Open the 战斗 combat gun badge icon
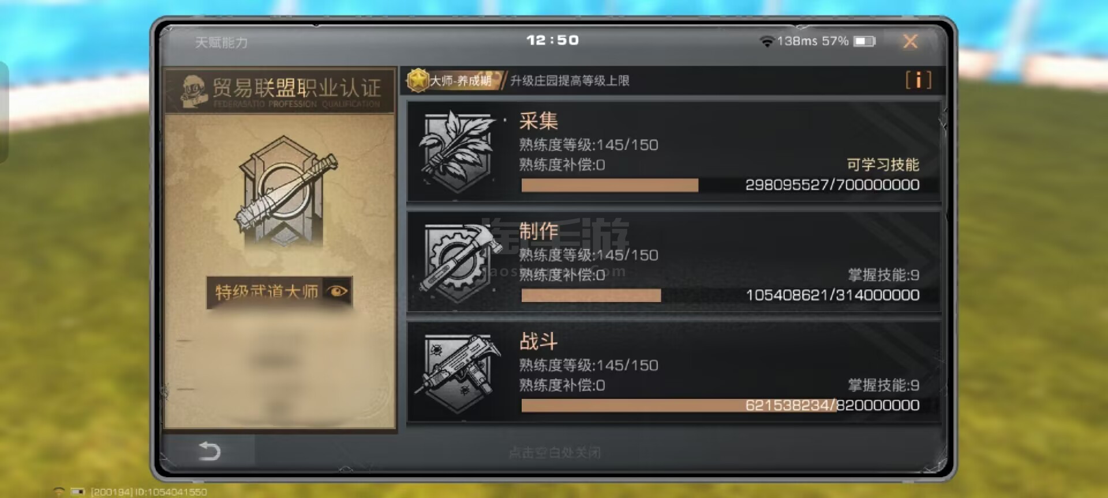The height and width of the screenshot is (498, 1108). point(459,372)
